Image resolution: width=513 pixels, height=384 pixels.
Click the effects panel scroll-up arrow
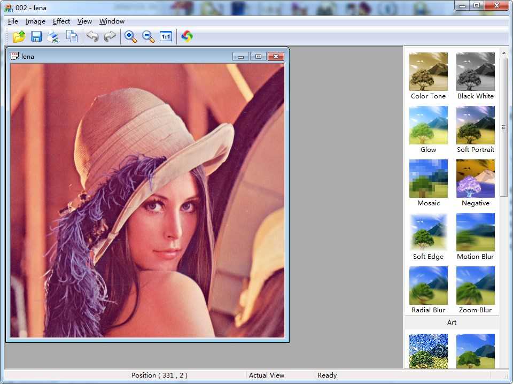[503, 53]
